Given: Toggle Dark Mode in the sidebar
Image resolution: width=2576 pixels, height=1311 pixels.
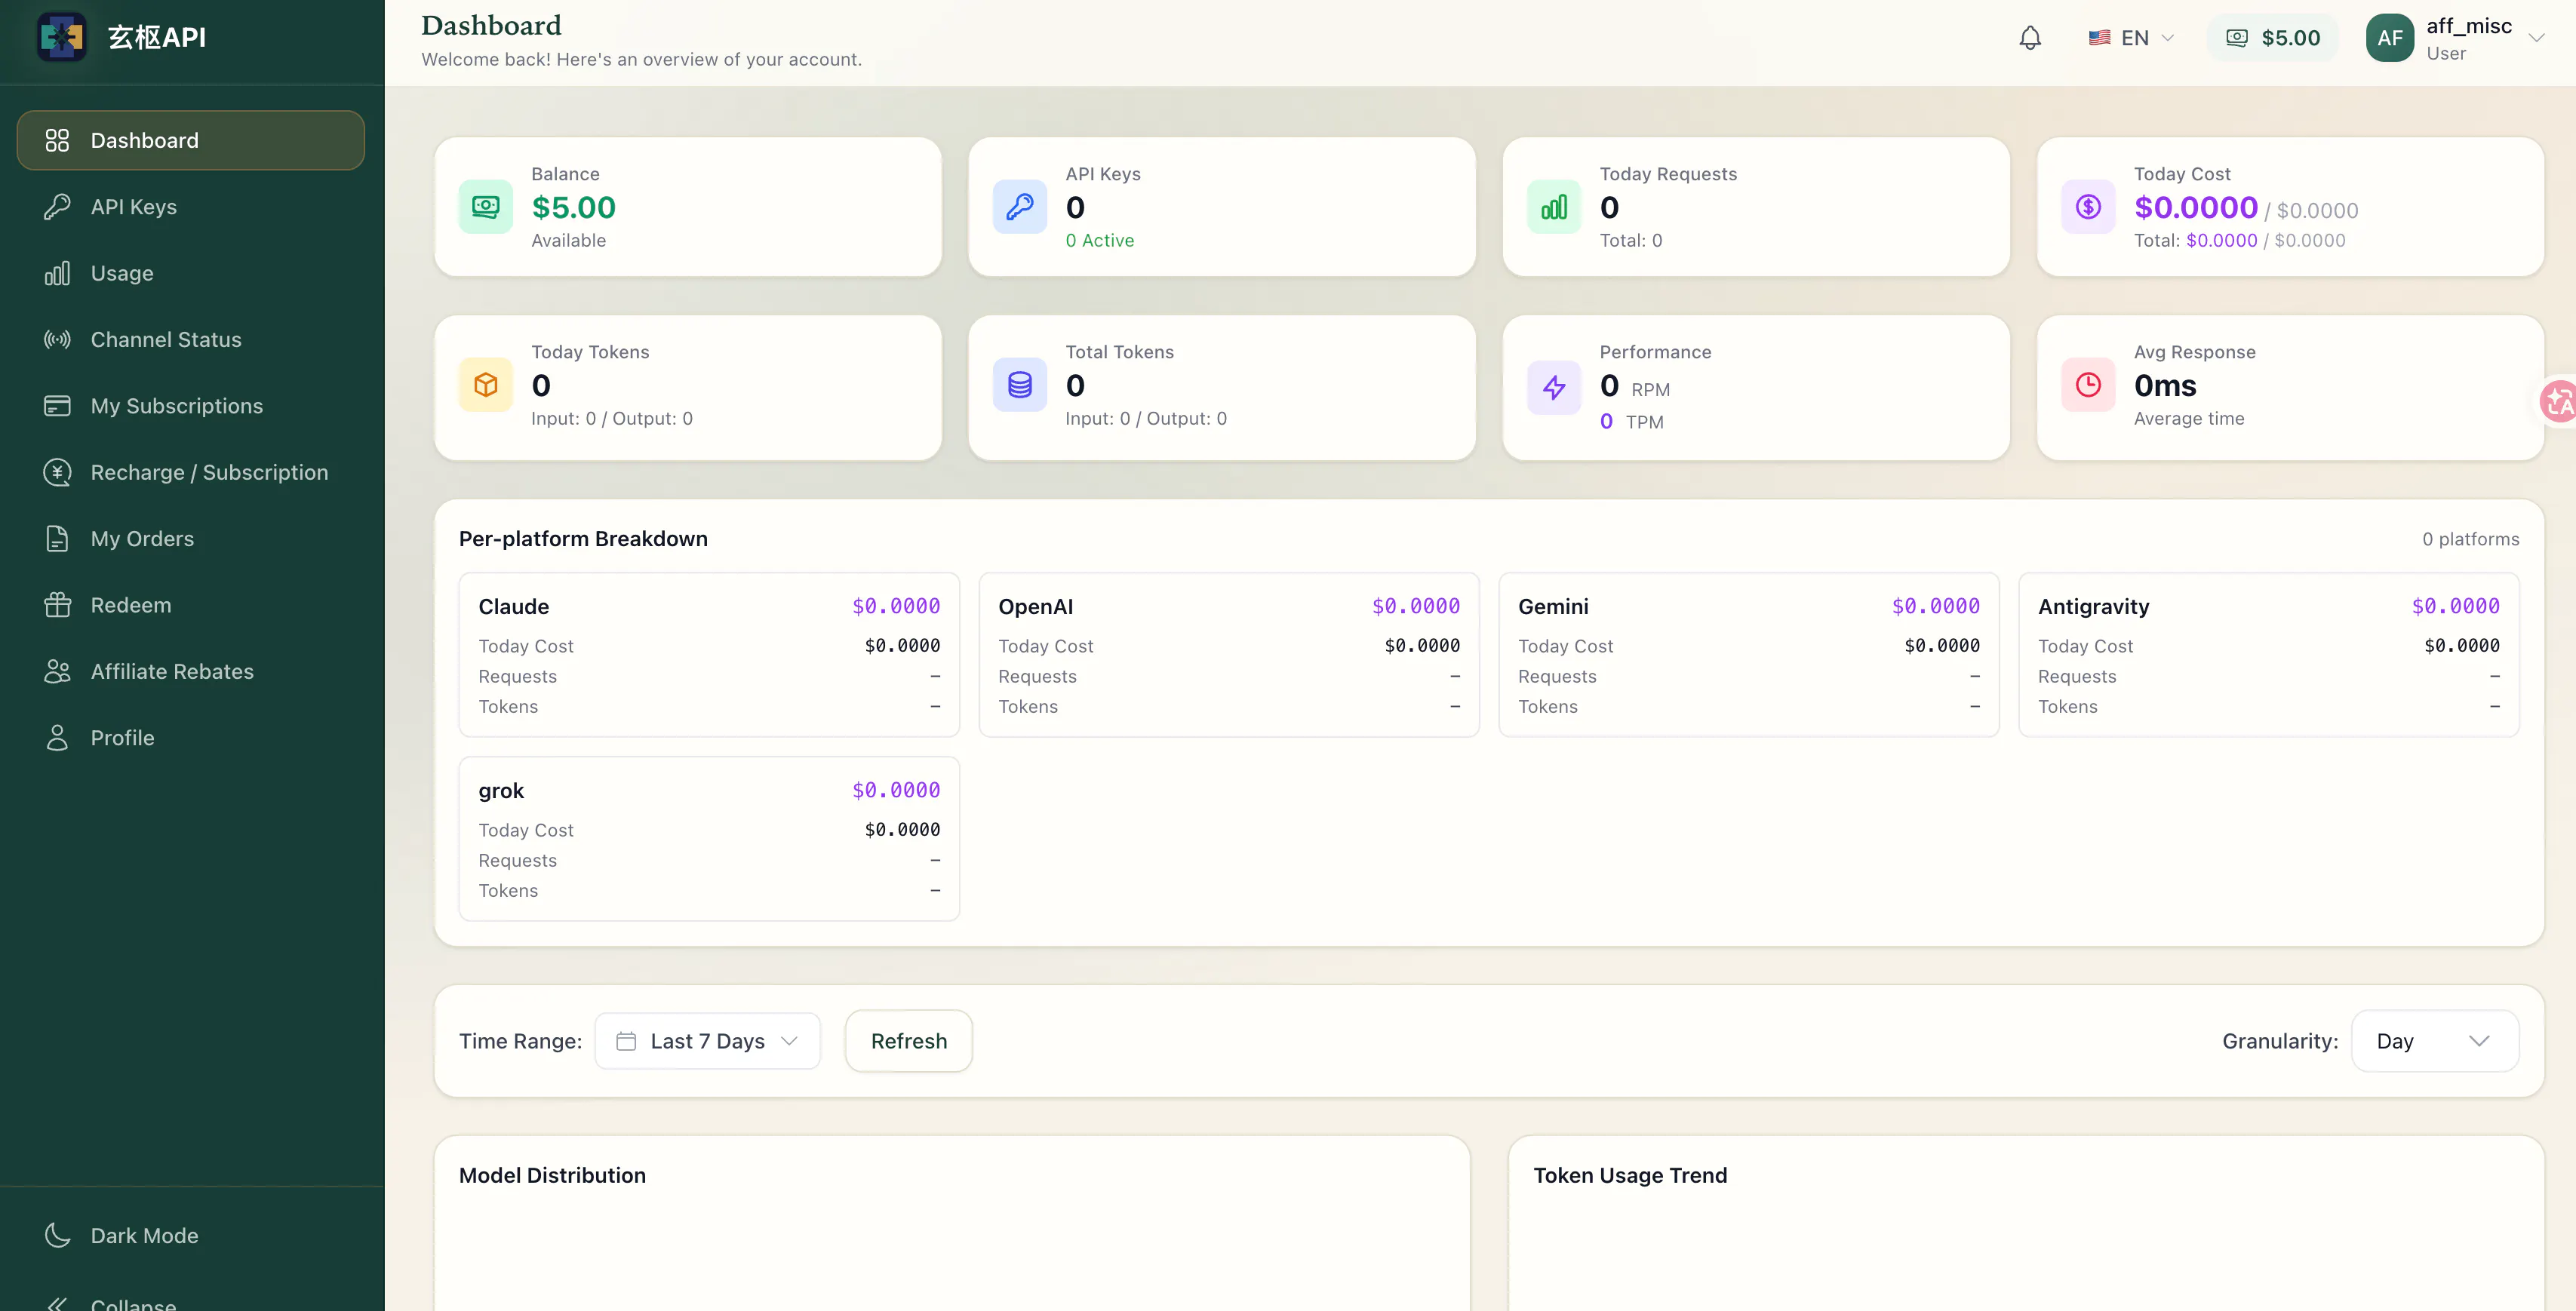Looking at the screenshot, I should coord(191,1235).
